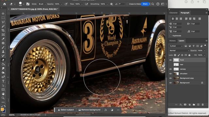Viewport: 209px width, 117px height.
Task: Select the Rectangular Marquee tool
Action: 3,18
